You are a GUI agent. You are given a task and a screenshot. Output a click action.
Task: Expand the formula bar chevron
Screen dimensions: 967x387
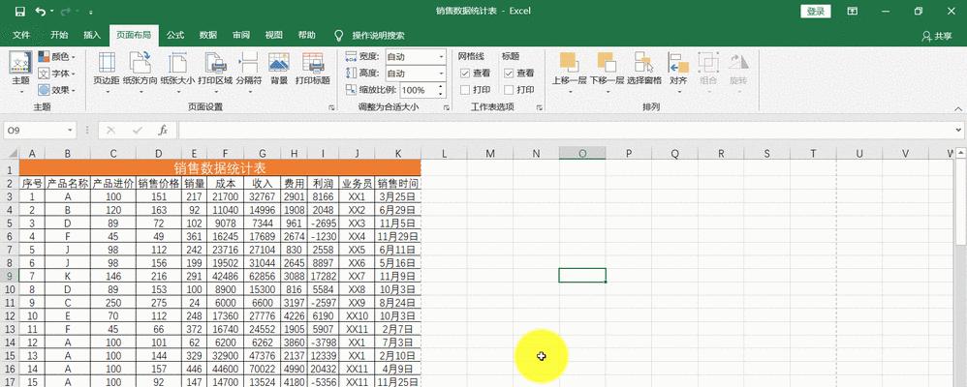tap(959, 130)
